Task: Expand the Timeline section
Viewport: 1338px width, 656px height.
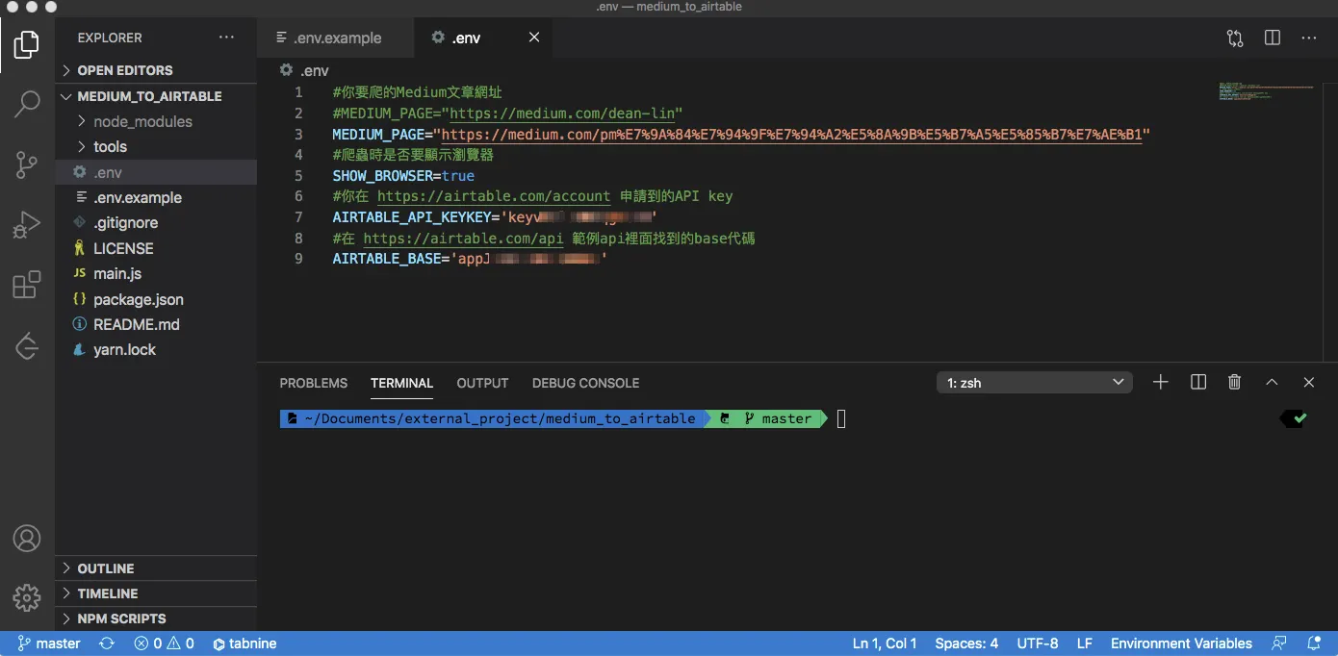Action: click(156, 593)
